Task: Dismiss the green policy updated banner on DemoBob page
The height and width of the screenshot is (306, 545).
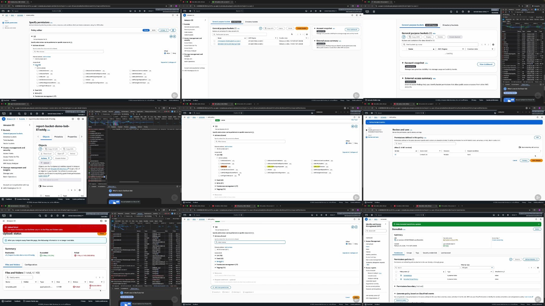Action: pyautogui.click(x=539, y=224)
